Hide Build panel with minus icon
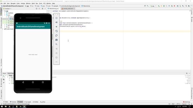Viewport: 193px width, 108px height. point(189,73)
